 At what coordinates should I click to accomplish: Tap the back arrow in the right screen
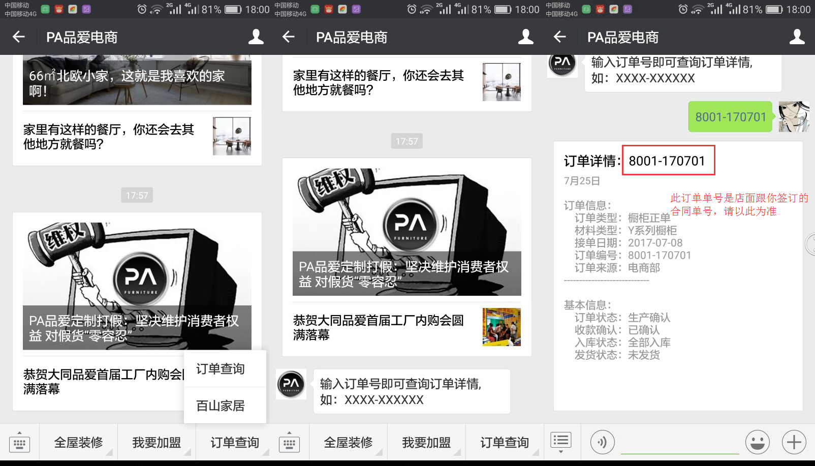coord(560,37)
